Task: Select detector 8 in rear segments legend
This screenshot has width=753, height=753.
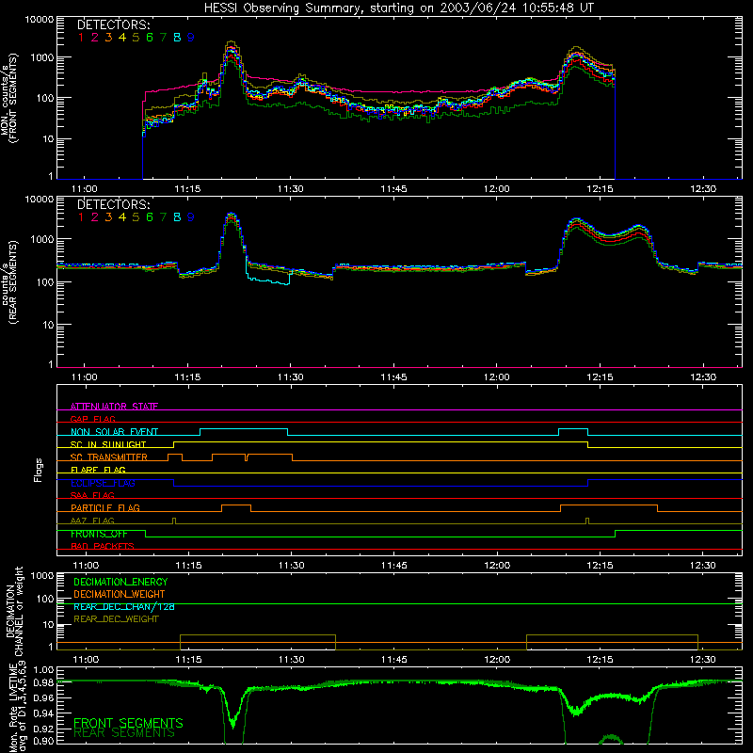Action: click(x=177, y=217)
